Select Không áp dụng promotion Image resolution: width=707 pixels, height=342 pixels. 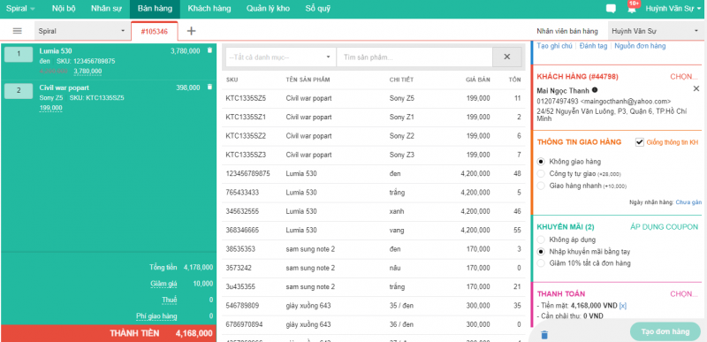(x=541, y=239)
